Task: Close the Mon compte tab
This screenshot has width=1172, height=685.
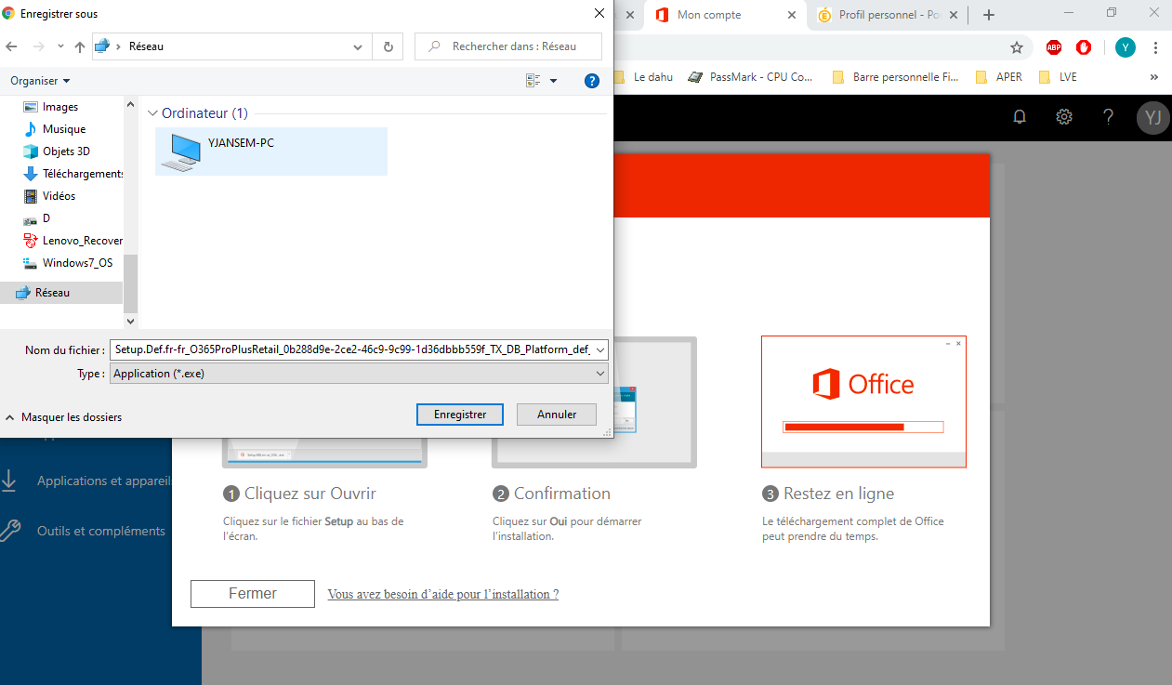Action: click(x=792, y=15)
